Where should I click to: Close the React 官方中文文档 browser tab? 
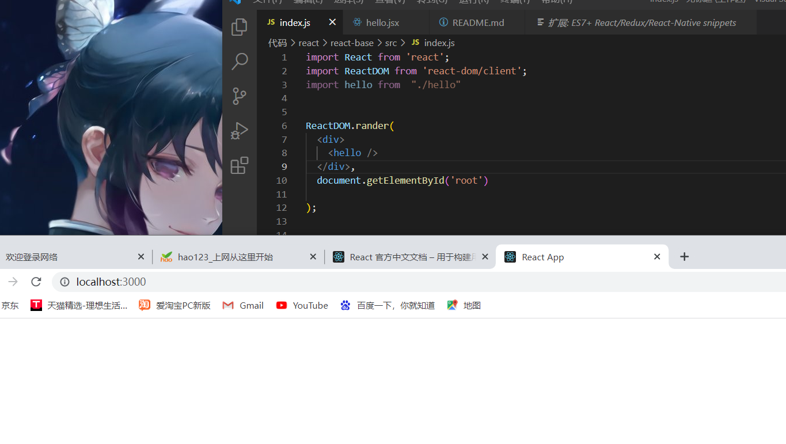(485, 257)
